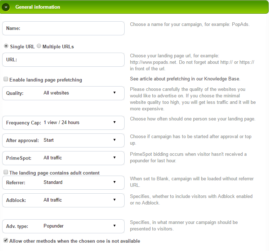269x251 pixels.
Task: Click the Quality dropdown arrow icon
Action: pyautogui.click(x=115, y=93)
